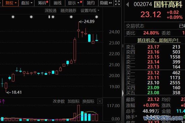Viewport: 185px width, 123px height.
Task: Click the highest volume bar
Action: click(x=78, y=113)
